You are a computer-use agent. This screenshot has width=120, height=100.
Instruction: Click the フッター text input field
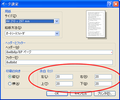(x=59, y=62)
